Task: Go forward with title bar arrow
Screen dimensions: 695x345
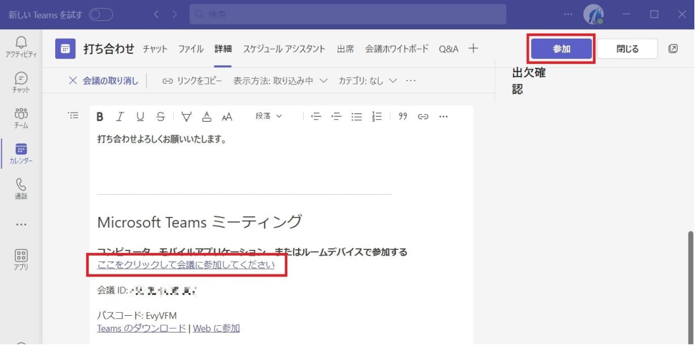Action: 174,15
